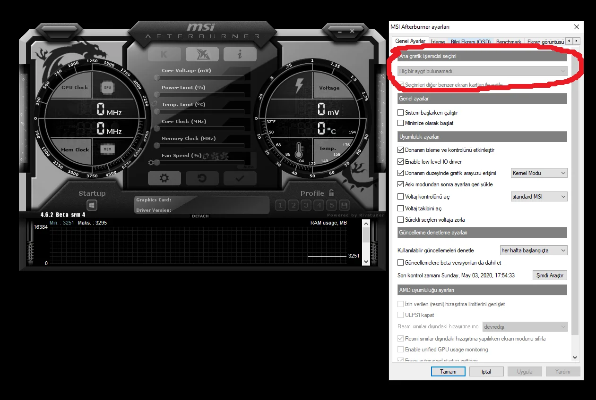Select profile slot 1

[x=280, y=205]
